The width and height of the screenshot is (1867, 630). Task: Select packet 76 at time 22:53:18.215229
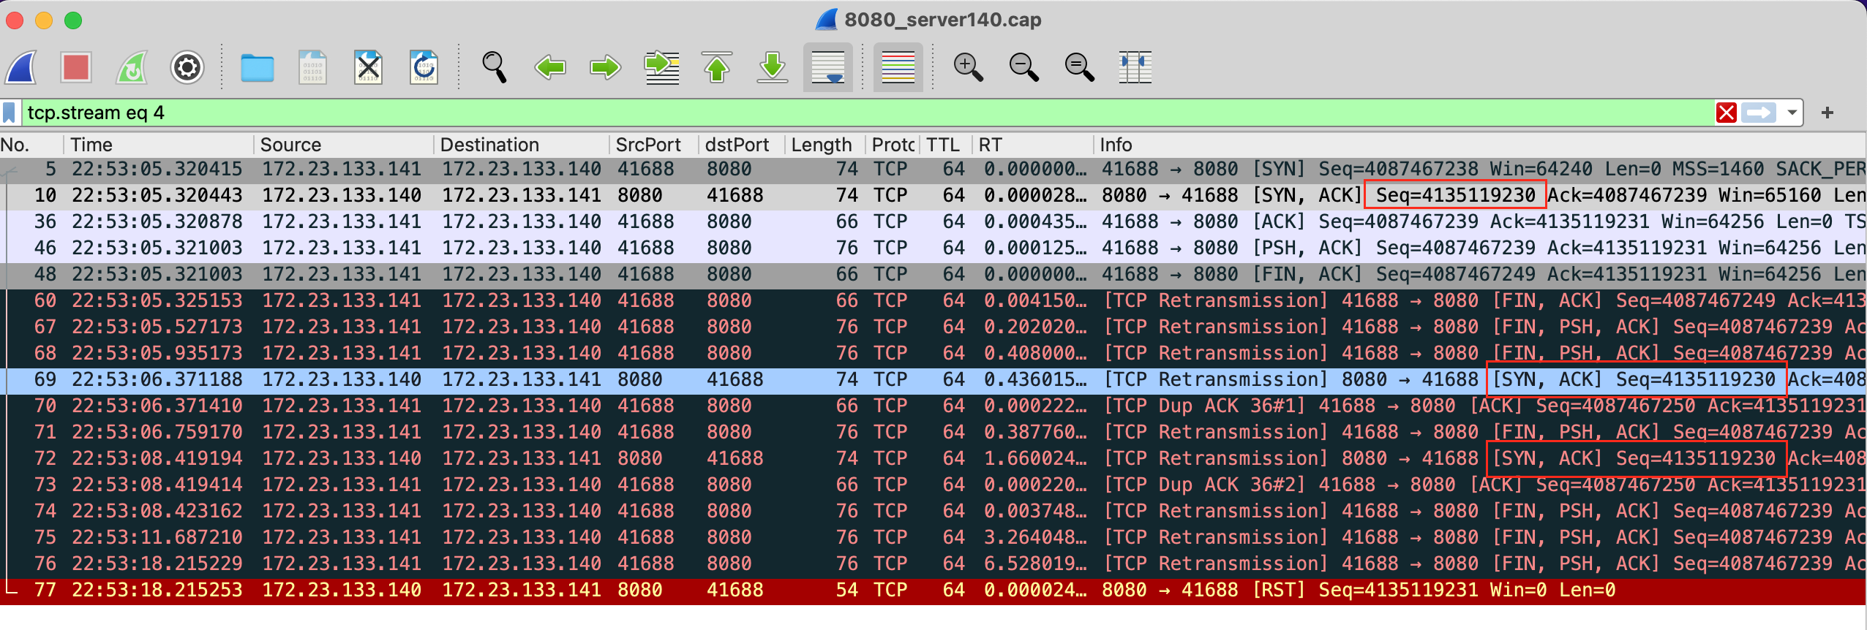pyautogui.click(x=933, y=563)
